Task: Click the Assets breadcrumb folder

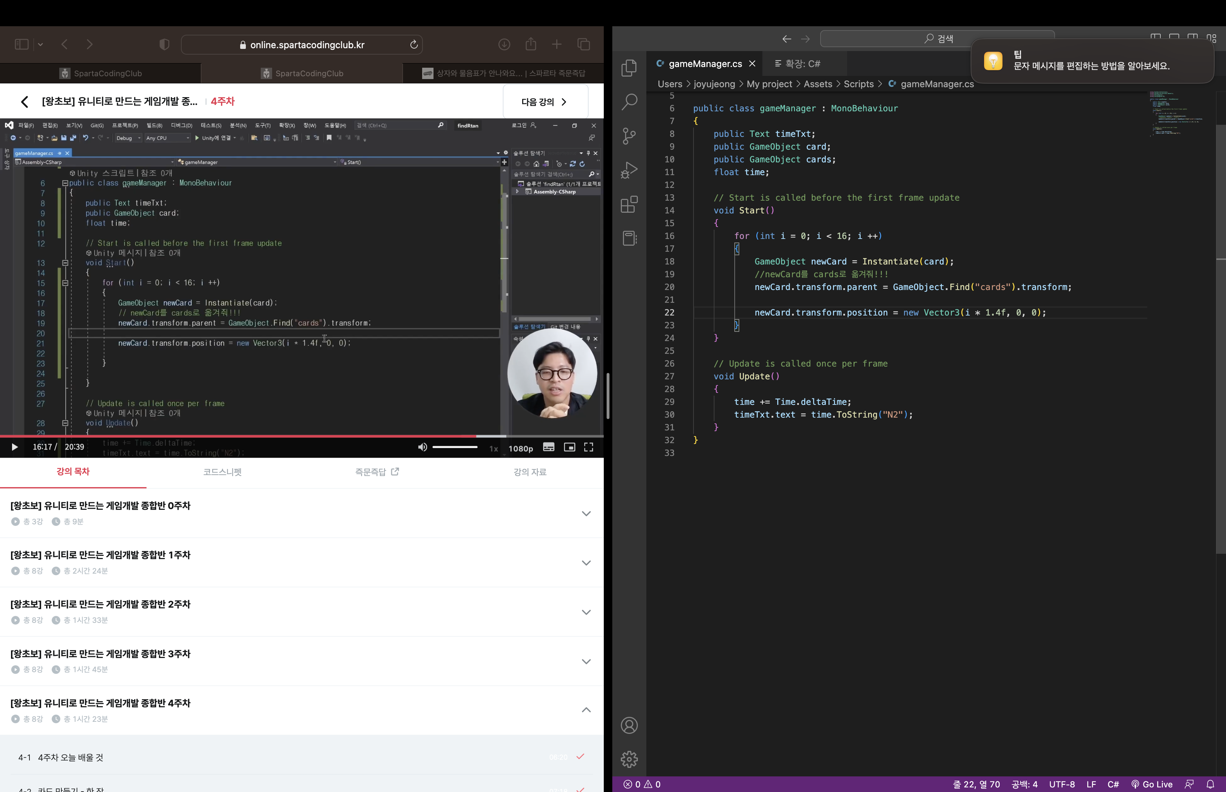Action: [x=817, y=84]
